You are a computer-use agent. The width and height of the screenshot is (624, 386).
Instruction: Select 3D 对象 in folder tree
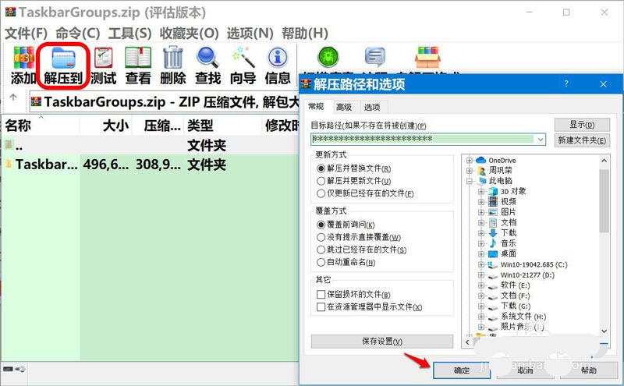(x=508, y=191)
